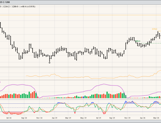The image size is (161, 123).
Task: Select the green dashed horizontal support line
Action: pos(151,43)
